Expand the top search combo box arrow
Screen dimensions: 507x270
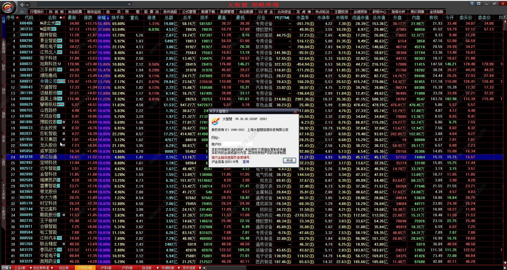[129, 4]
